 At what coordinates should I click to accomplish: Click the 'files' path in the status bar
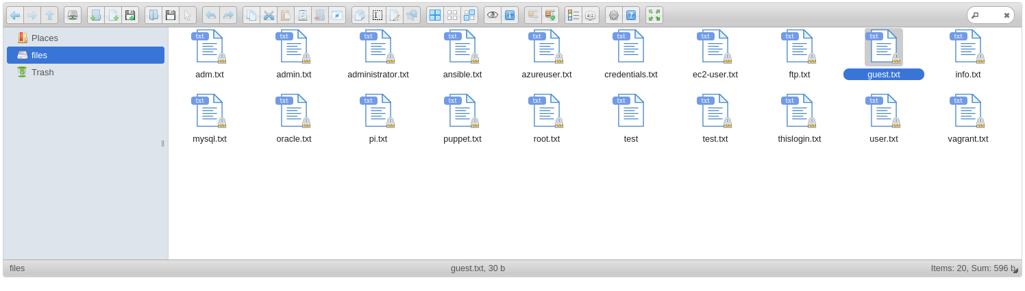(x=17, y=268)
